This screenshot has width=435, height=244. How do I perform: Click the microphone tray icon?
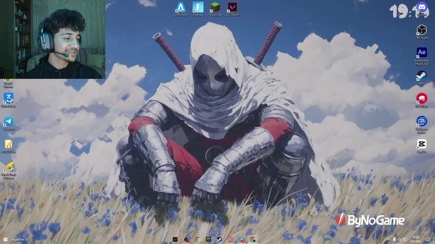pyautogui.click(x=394, y=240)
